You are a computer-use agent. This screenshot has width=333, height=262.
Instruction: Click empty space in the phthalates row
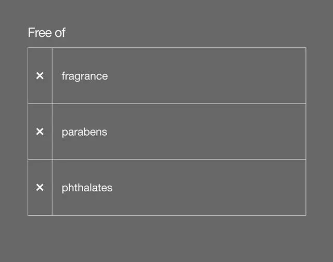[208, 187]
